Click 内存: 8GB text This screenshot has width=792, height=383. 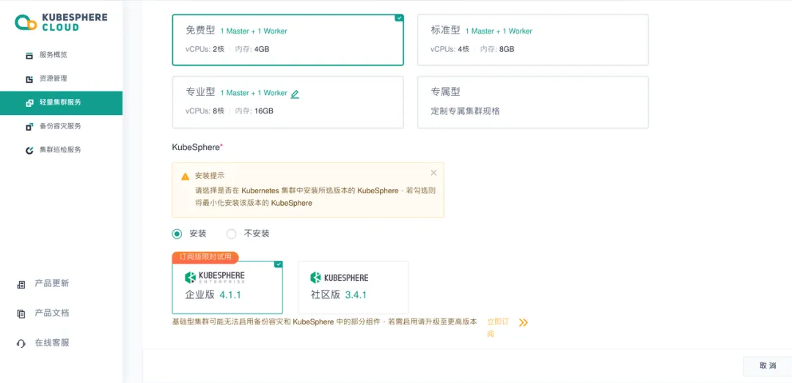point(497,49)
